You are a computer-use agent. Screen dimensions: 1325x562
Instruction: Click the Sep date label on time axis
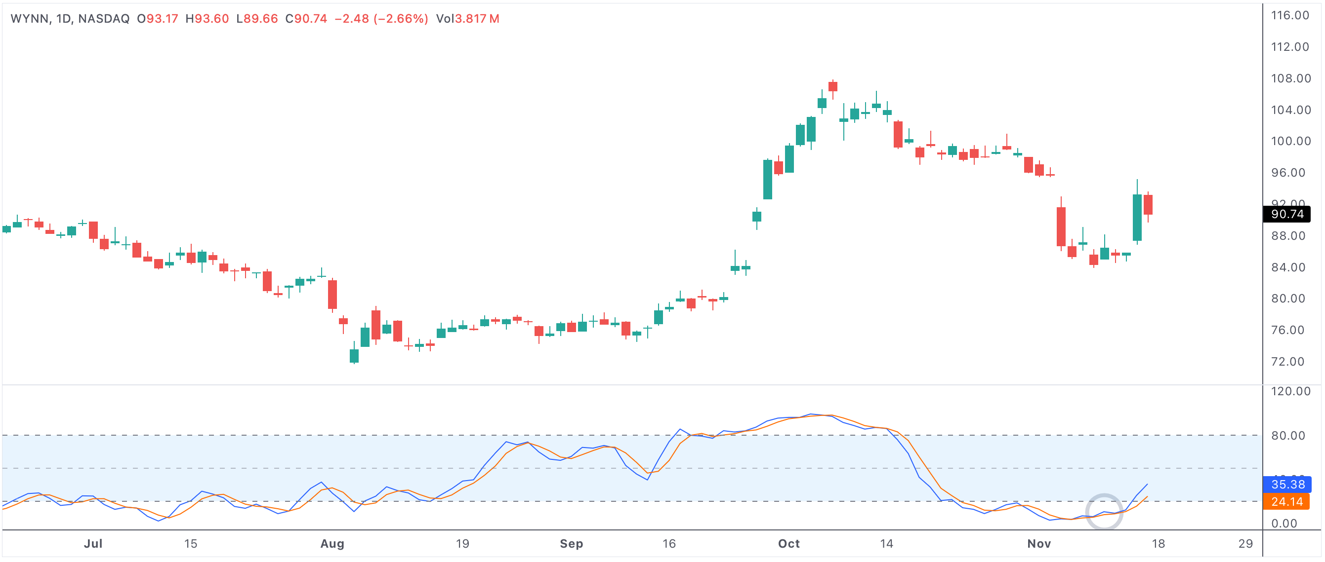[572, 544]
